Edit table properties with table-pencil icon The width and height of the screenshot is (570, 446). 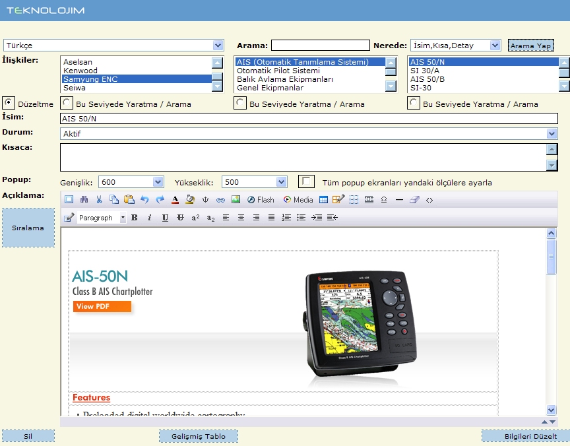[338, 199]
